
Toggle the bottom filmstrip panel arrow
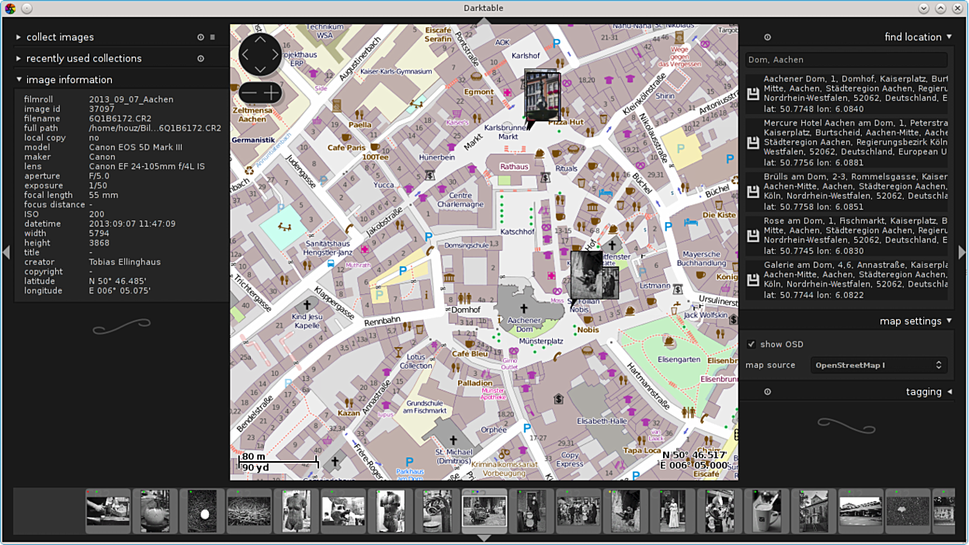[x=484, y=538]
